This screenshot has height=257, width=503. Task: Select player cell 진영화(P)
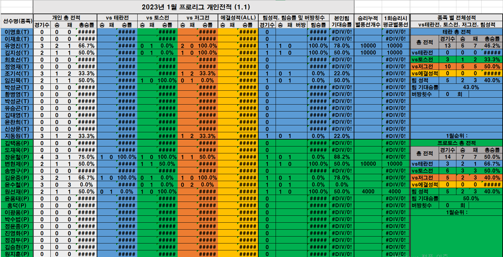point(17,233)
